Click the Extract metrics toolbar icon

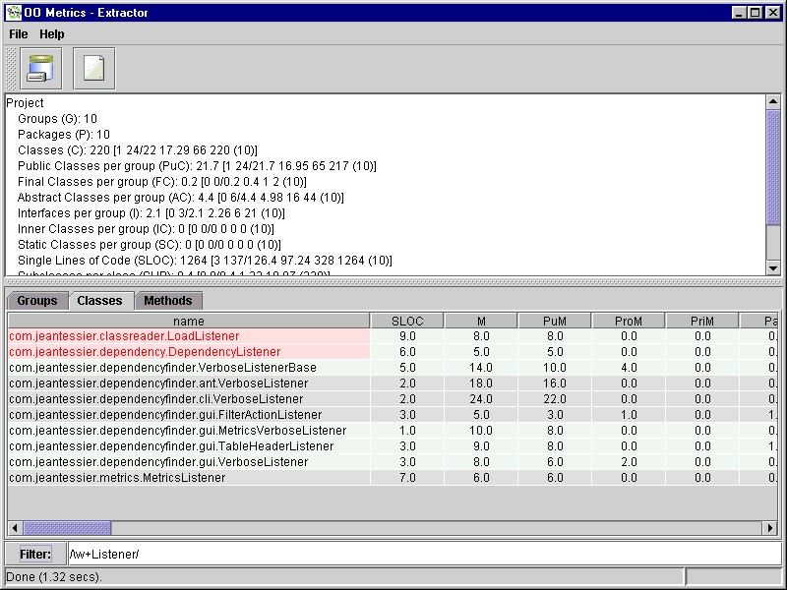pos(41,69)
